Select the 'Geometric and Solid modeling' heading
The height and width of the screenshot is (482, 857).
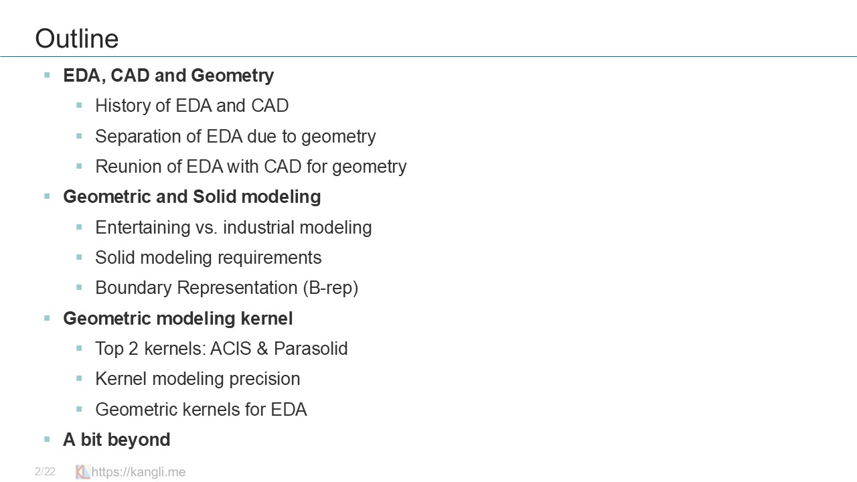191,197
